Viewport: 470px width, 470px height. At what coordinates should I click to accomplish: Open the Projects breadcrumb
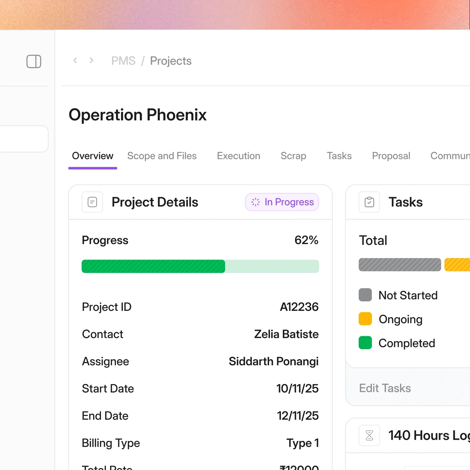tap(171, 61)
